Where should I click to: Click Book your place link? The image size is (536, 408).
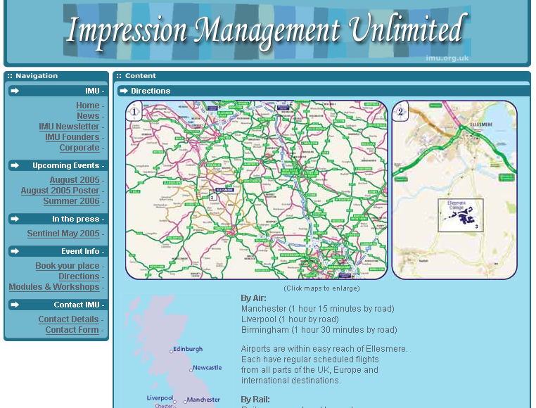68,266
